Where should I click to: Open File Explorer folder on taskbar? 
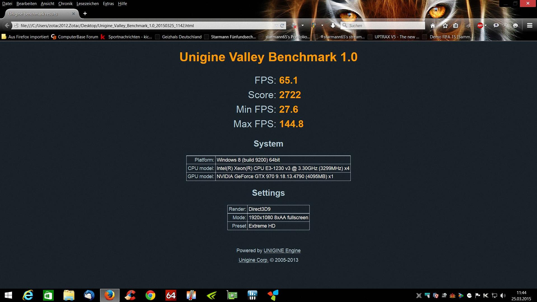pos(69,295)
